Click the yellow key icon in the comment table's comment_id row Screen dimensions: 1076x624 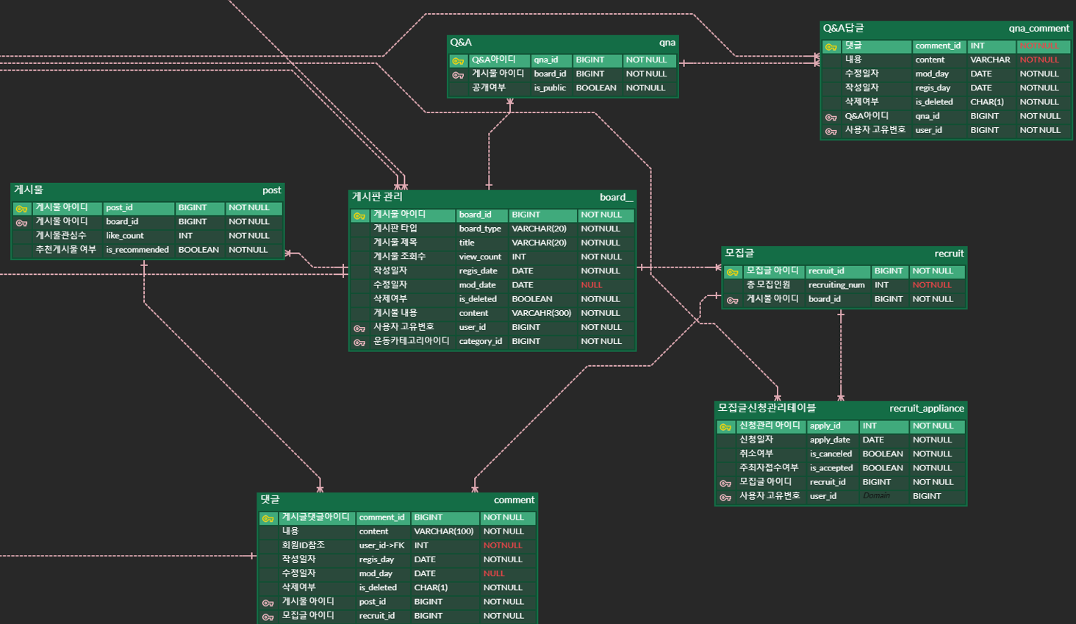tap(268, 519)
